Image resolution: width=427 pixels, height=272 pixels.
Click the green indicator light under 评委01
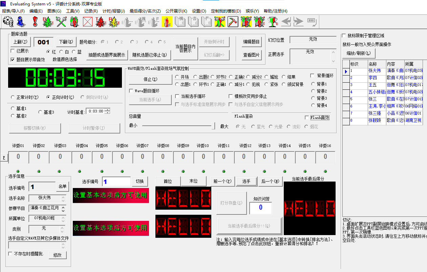[x=18, y=171]
